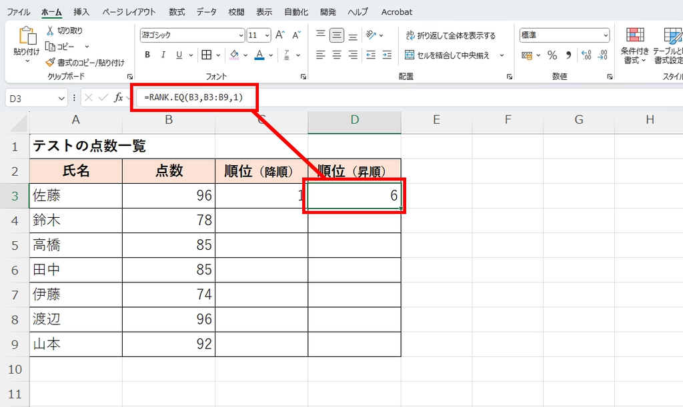Select row header 10
The width and height of the screenshot is (683, 407).
pyautogui.click(x=15, y=369)
